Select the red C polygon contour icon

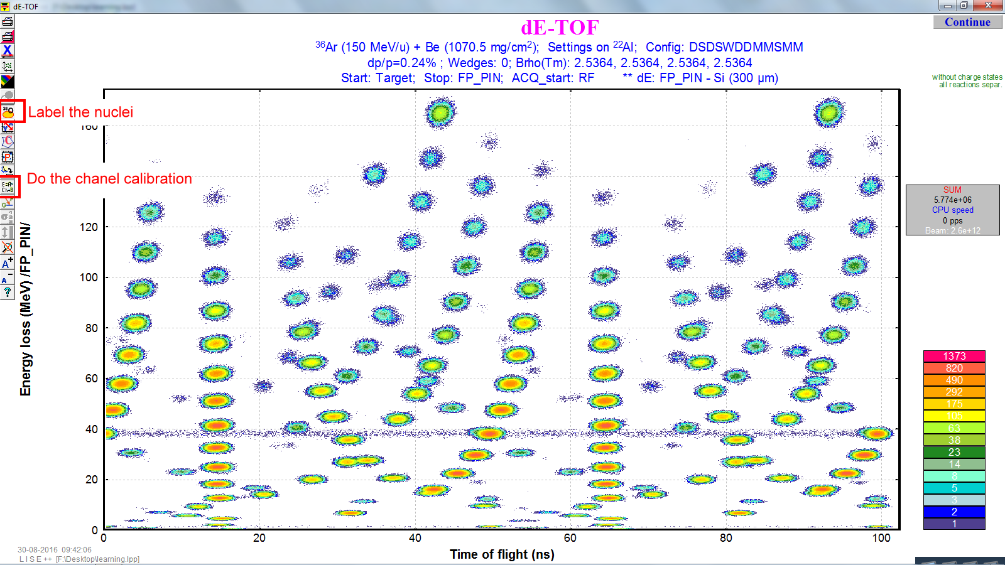pyautogui.click(x=8, y=142)
